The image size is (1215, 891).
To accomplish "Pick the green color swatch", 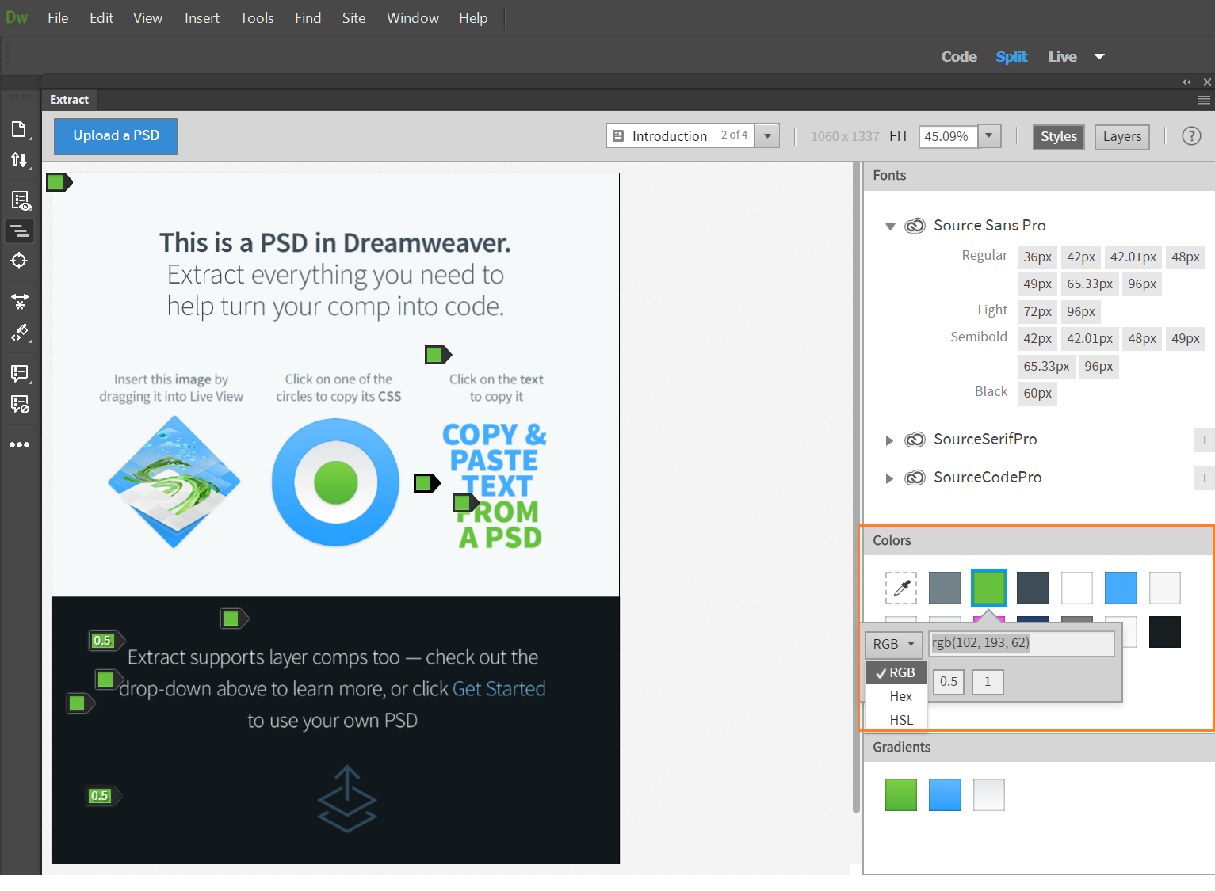I will (x=989, y=588).
